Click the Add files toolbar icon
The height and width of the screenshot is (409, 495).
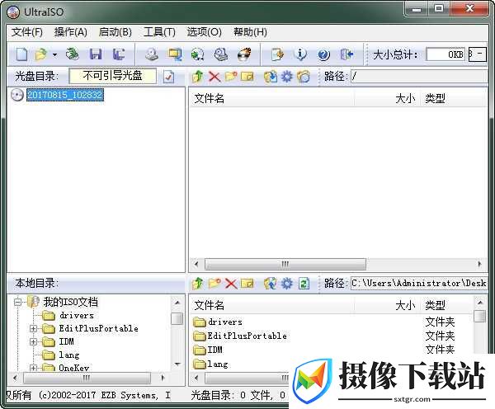click(x=277, y=54)
